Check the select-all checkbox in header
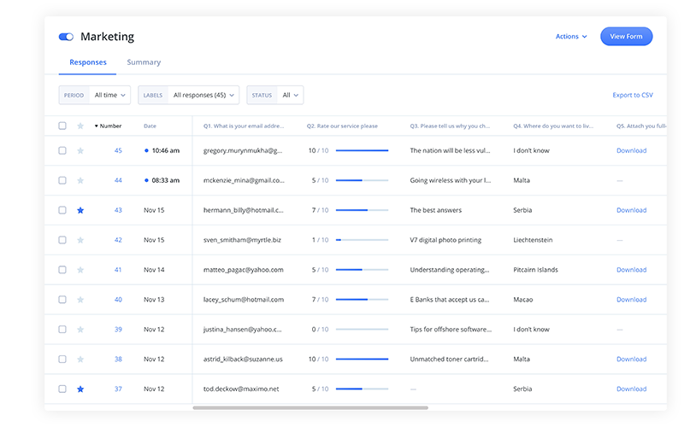Image resolution: width=684 pixels, height=427 pixels. 62,126
